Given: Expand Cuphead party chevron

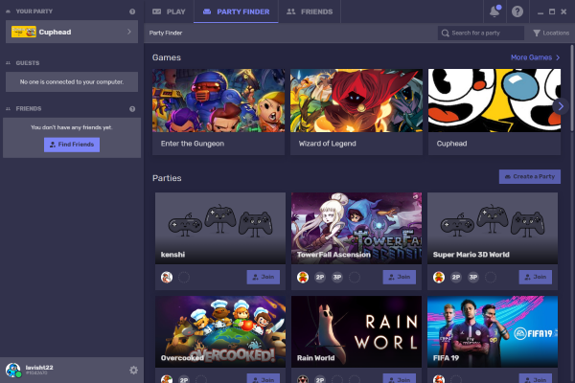Looking at the screenshot, I should click(x=129, y=32).
